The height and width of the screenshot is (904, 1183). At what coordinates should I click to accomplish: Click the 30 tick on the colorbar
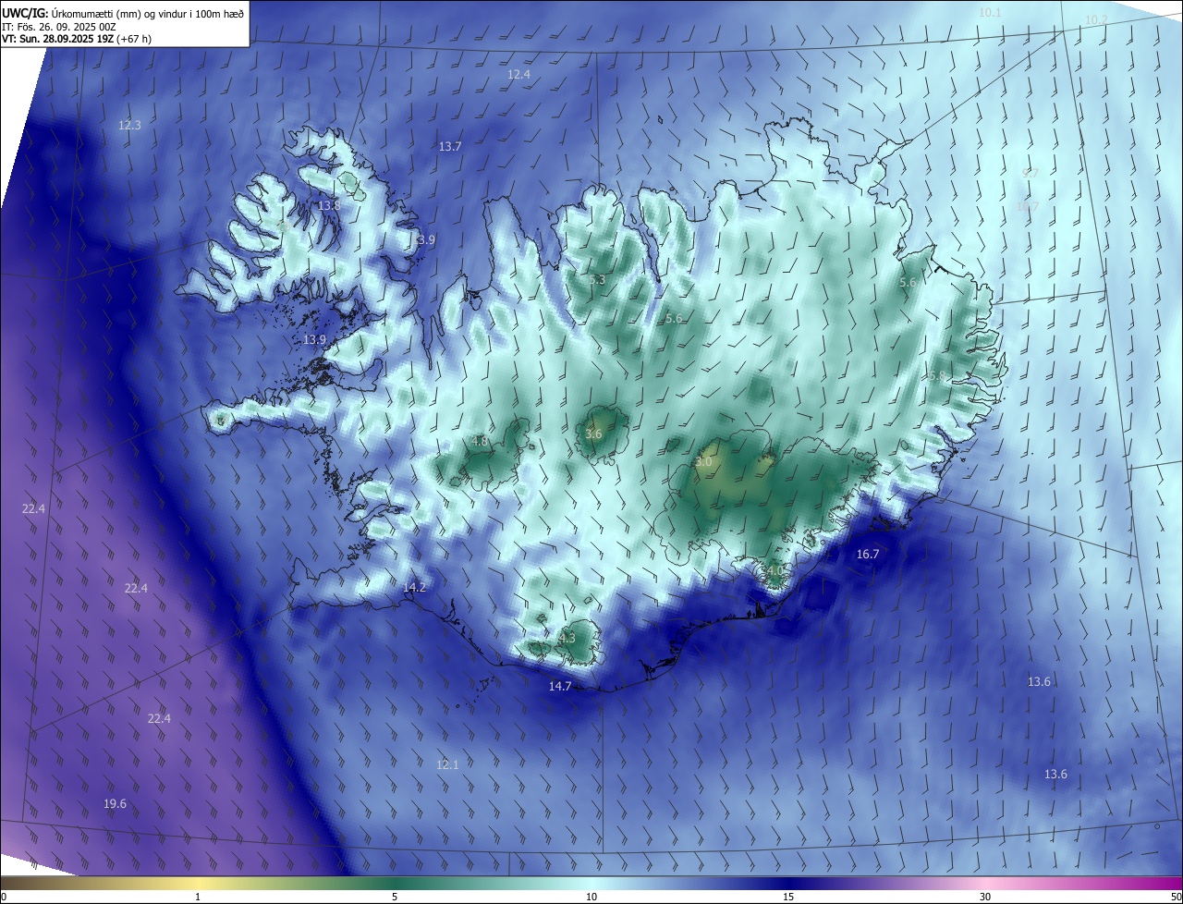(985, 897)
